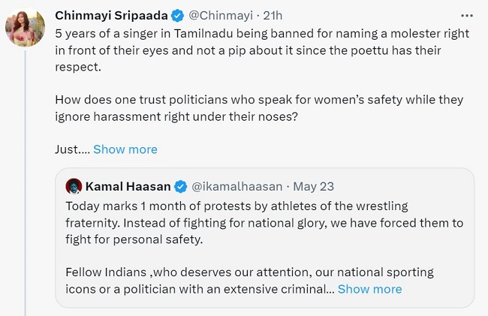The width and height of the screenshot is (488, 316).
Task: Click Kamal Haasan's small profile avatar
Action: (x=74, y=186)
